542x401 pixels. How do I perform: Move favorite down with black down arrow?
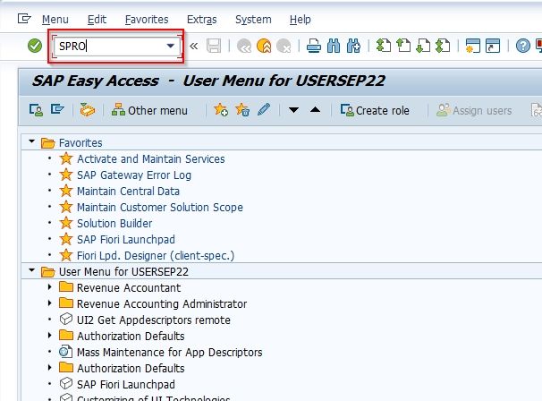point(293,110)
